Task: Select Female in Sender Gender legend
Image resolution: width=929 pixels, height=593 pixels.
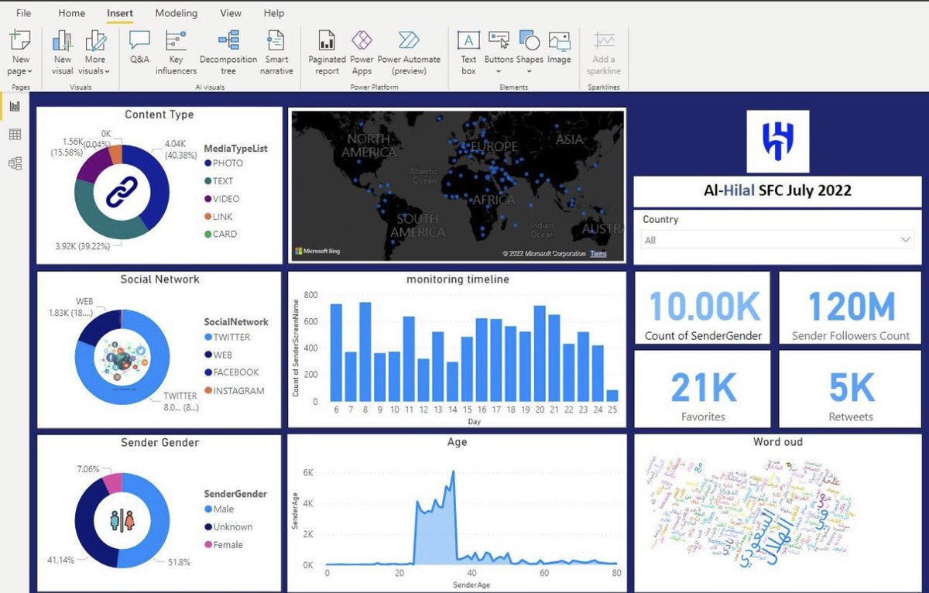Action: [x=224, y=545]
